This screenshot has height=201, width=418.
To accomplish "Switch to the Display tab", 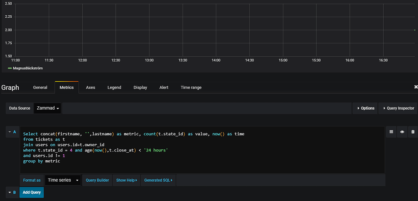I will click(140, 87).
